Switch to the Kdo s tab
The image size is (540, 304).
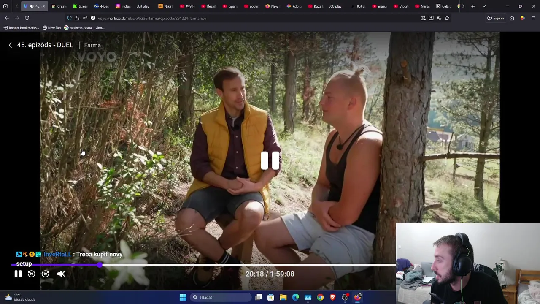pyautogui.click(x=294, y=6)
